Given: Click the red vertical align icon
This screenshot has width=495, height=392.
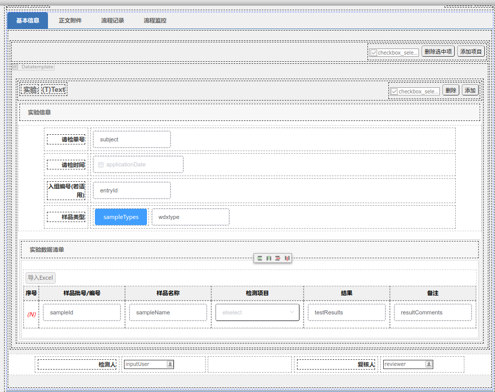Looking at the screenshot, I should (287, 258).
